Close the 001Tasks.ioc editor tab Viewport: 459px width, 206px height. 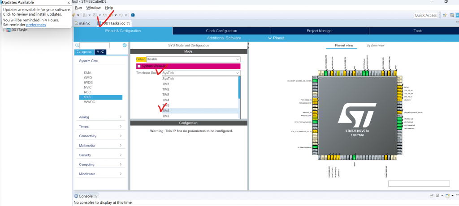coord(128,23)
